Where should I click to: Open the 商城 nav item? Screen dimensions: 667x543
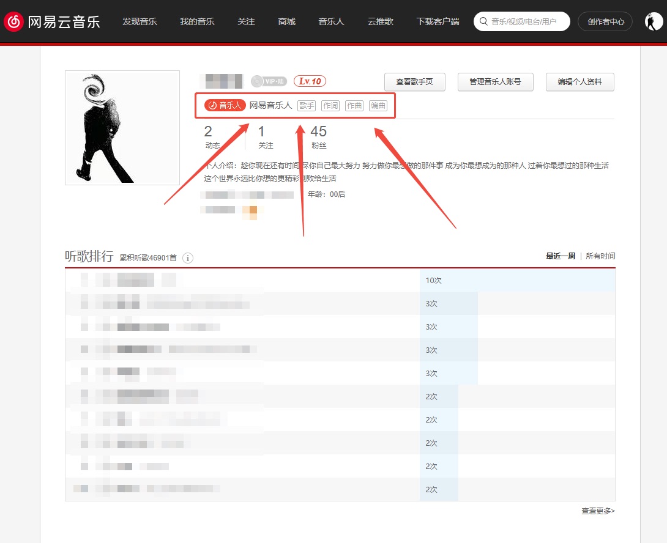coord(286,21)
